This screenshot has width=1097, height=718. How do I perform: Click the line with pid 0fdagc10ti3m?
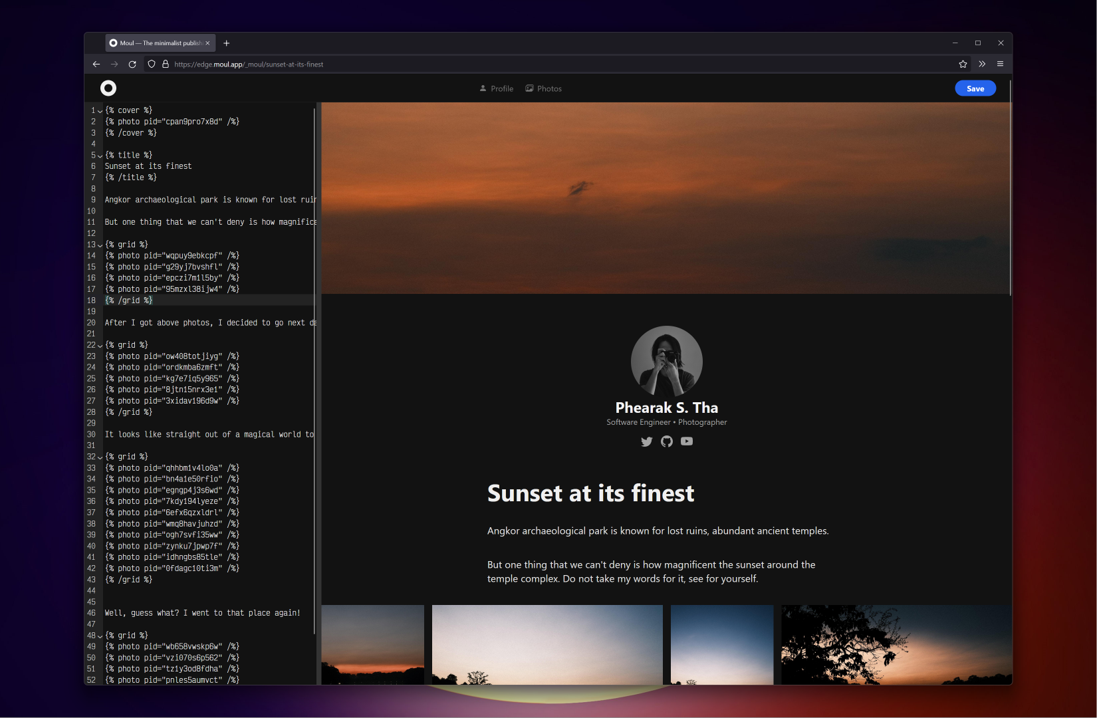coord(172,568)
